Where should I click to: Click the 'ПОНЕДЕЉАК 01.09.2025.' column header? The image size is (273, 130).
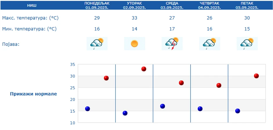(97, 5)
